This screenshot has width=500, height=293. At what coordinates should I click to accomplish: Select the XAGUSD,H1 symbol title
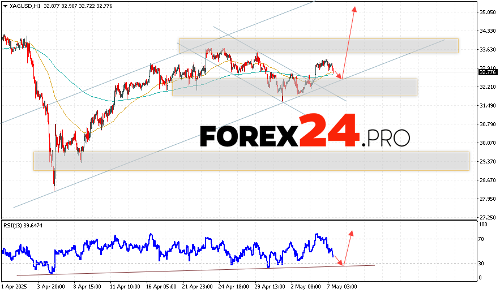point(25,6)
